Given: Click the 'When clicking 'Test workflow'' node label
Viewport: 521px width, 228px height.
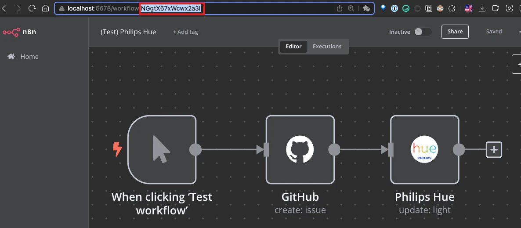Looking at the screenshot, I should [x=162, y=203].
